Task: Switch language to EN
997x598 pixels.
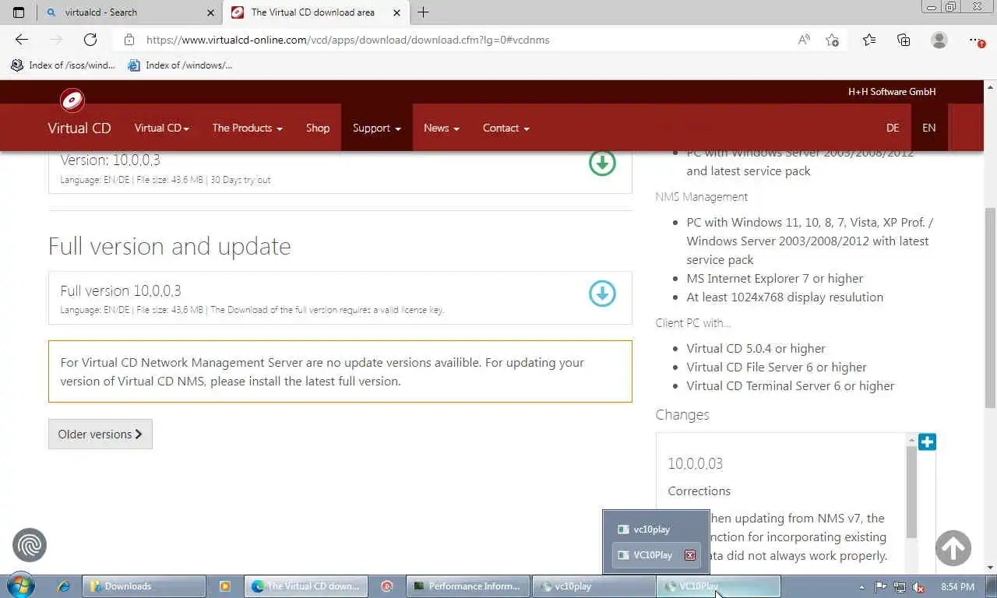Action: tap(928, 128)
